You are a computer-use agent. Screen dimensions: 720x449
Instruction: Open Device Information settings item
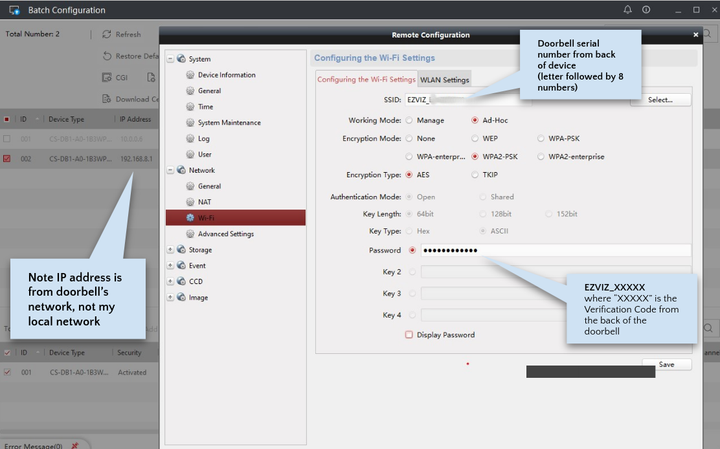point(226,75)
